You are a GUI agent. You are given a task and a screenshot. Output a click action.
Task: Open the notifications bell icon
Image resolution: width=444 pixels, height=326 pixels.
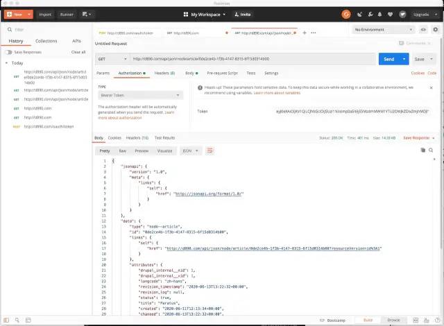[x=379, y=14]
